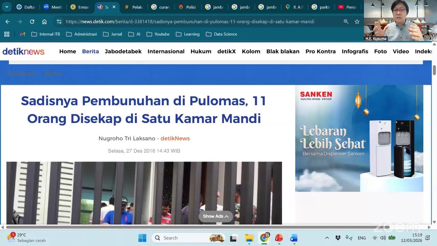Switch to the Pelaku browser tab

pos(133,7)
